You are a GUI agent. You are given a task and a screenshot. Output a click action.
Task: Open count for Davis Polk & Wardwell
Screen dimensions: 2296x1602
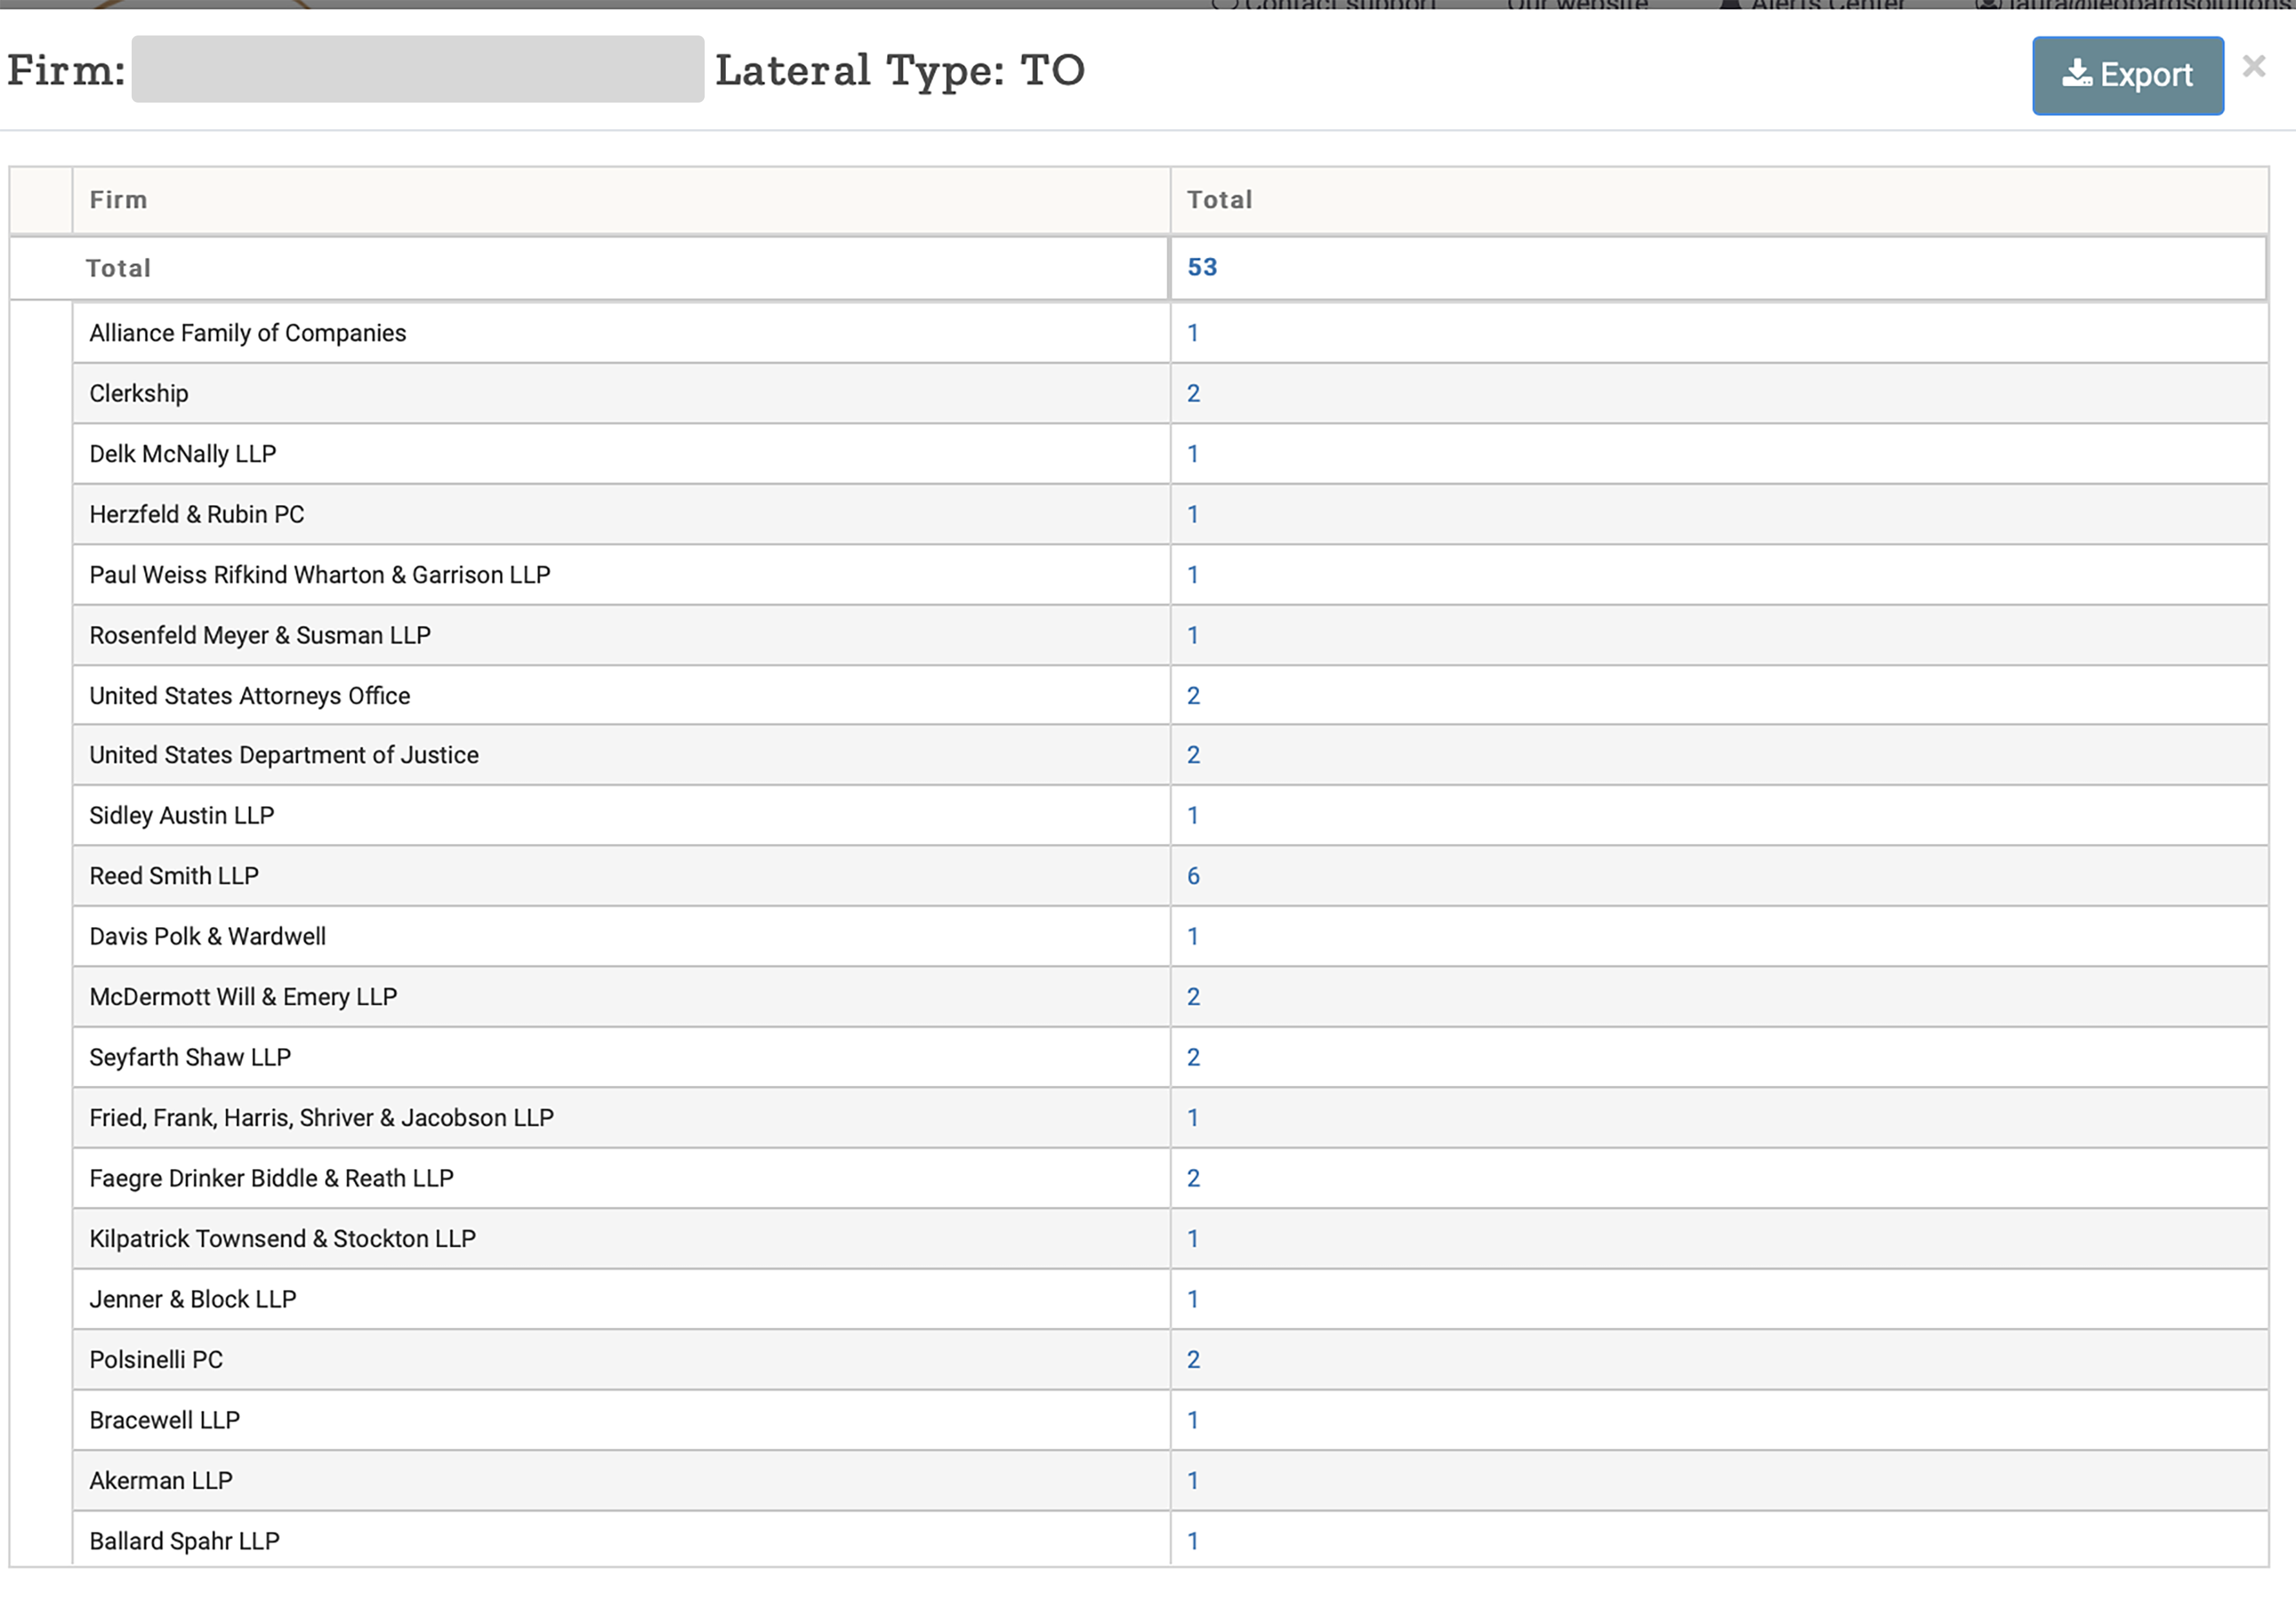click(x=1193, y=936)
